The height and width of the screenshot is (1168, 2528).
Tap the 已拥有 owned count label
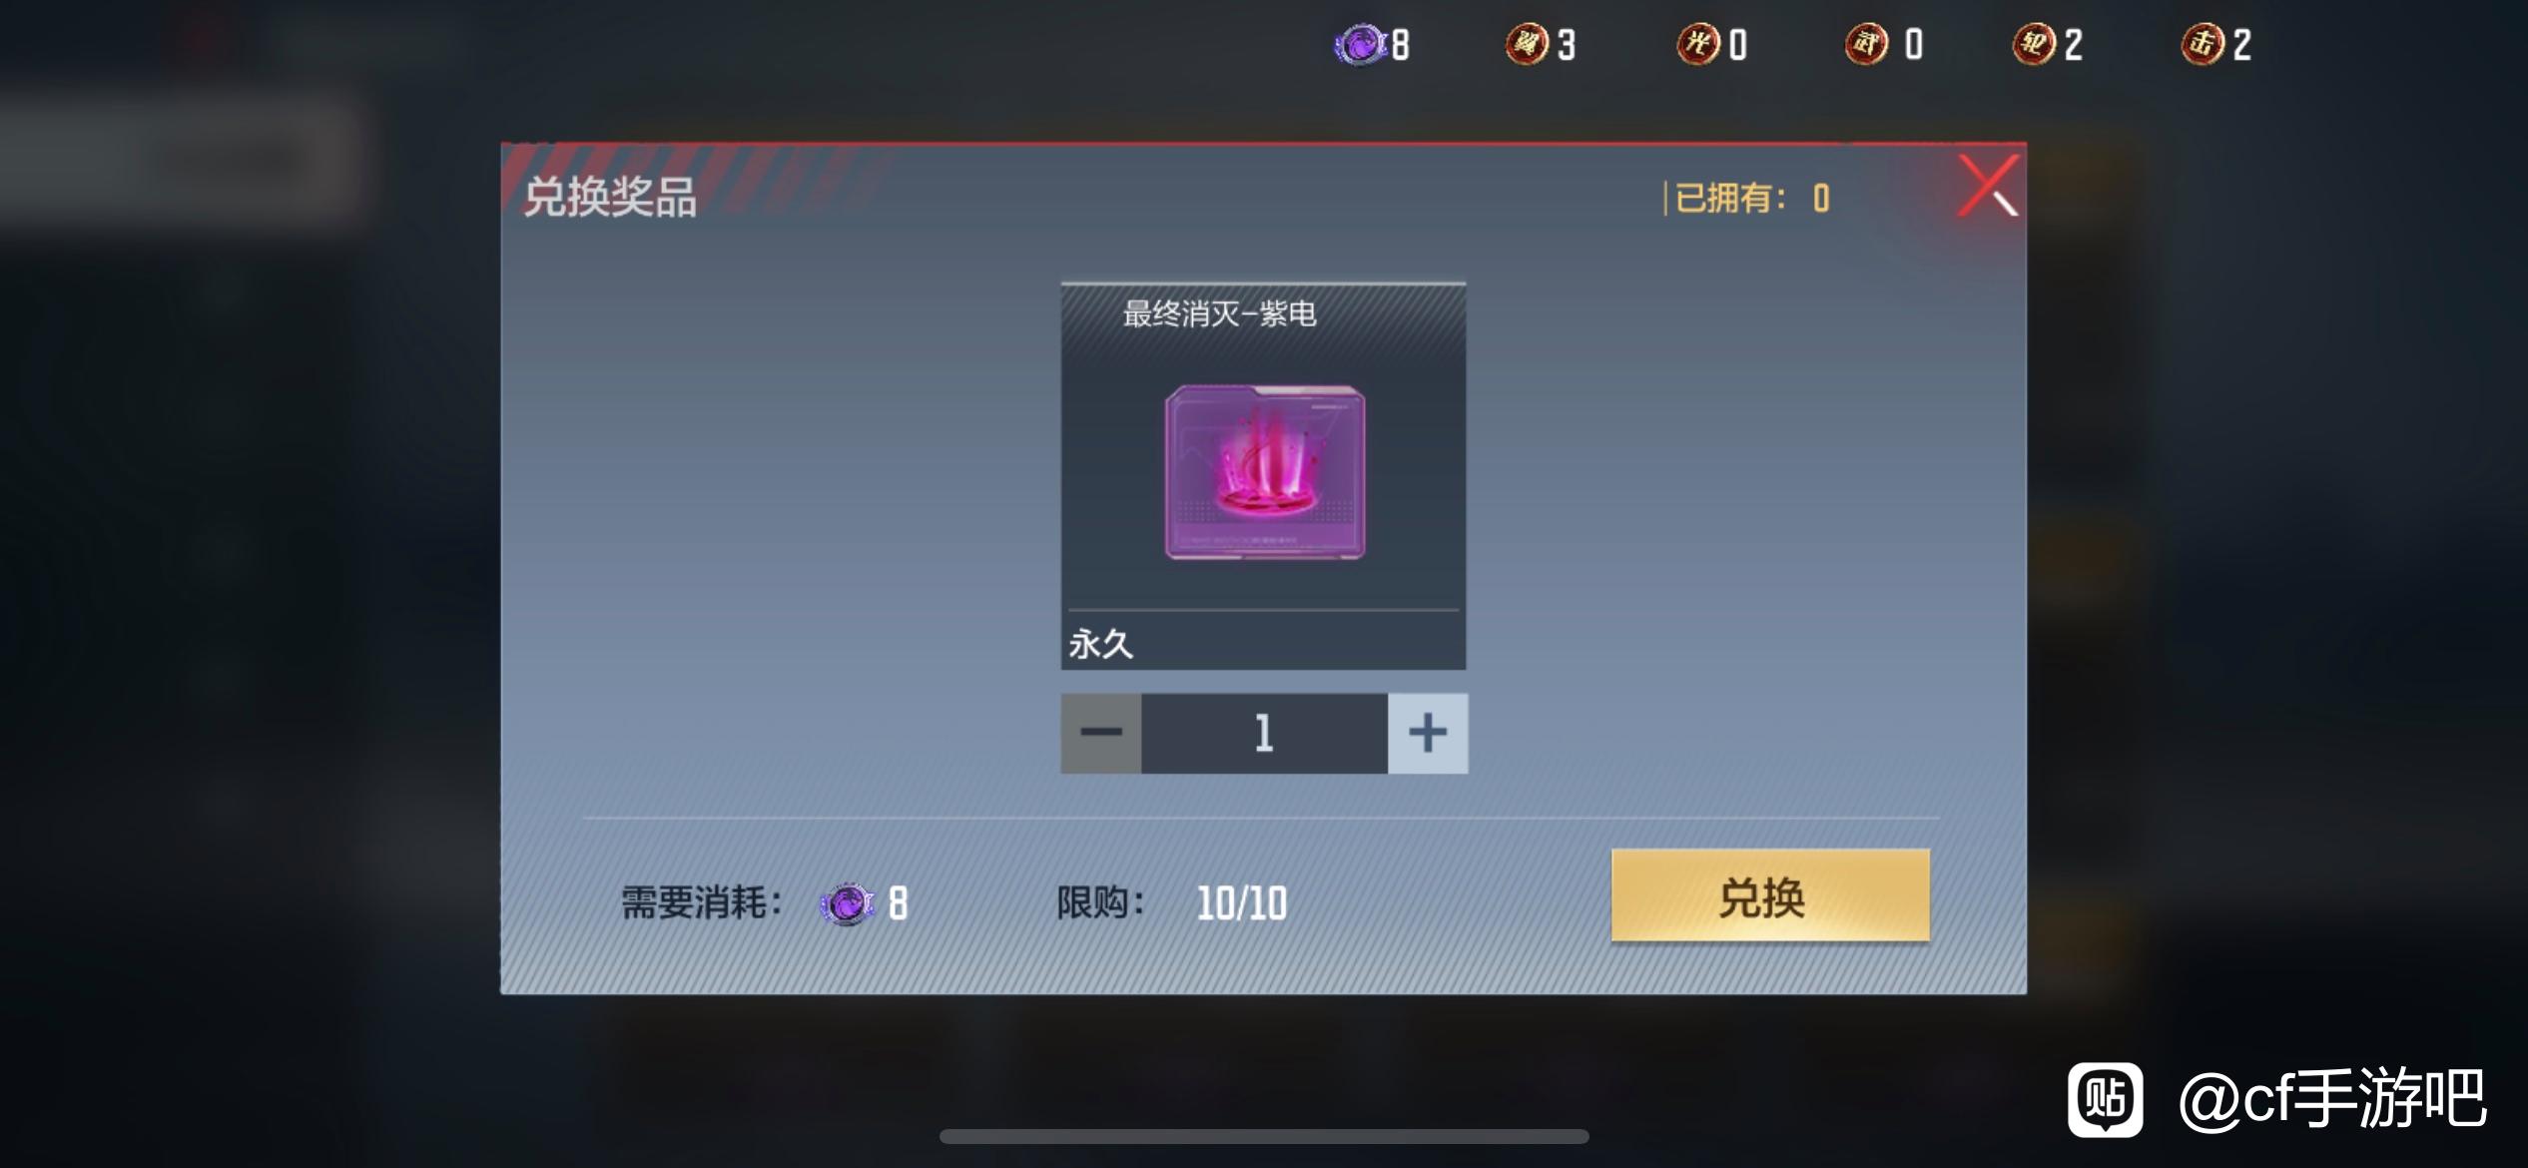point(1752,199)
